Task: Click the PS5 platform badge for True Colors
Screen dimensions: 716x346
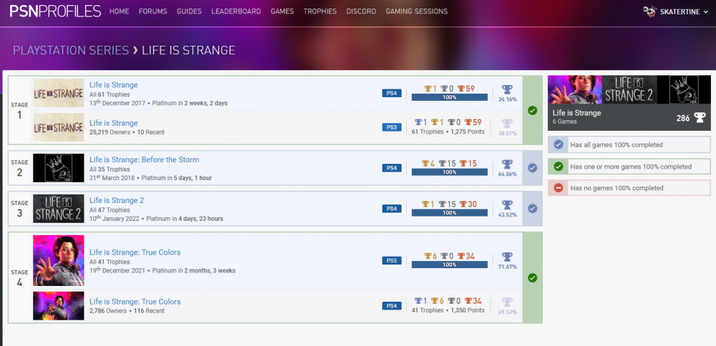Action: 391,260
